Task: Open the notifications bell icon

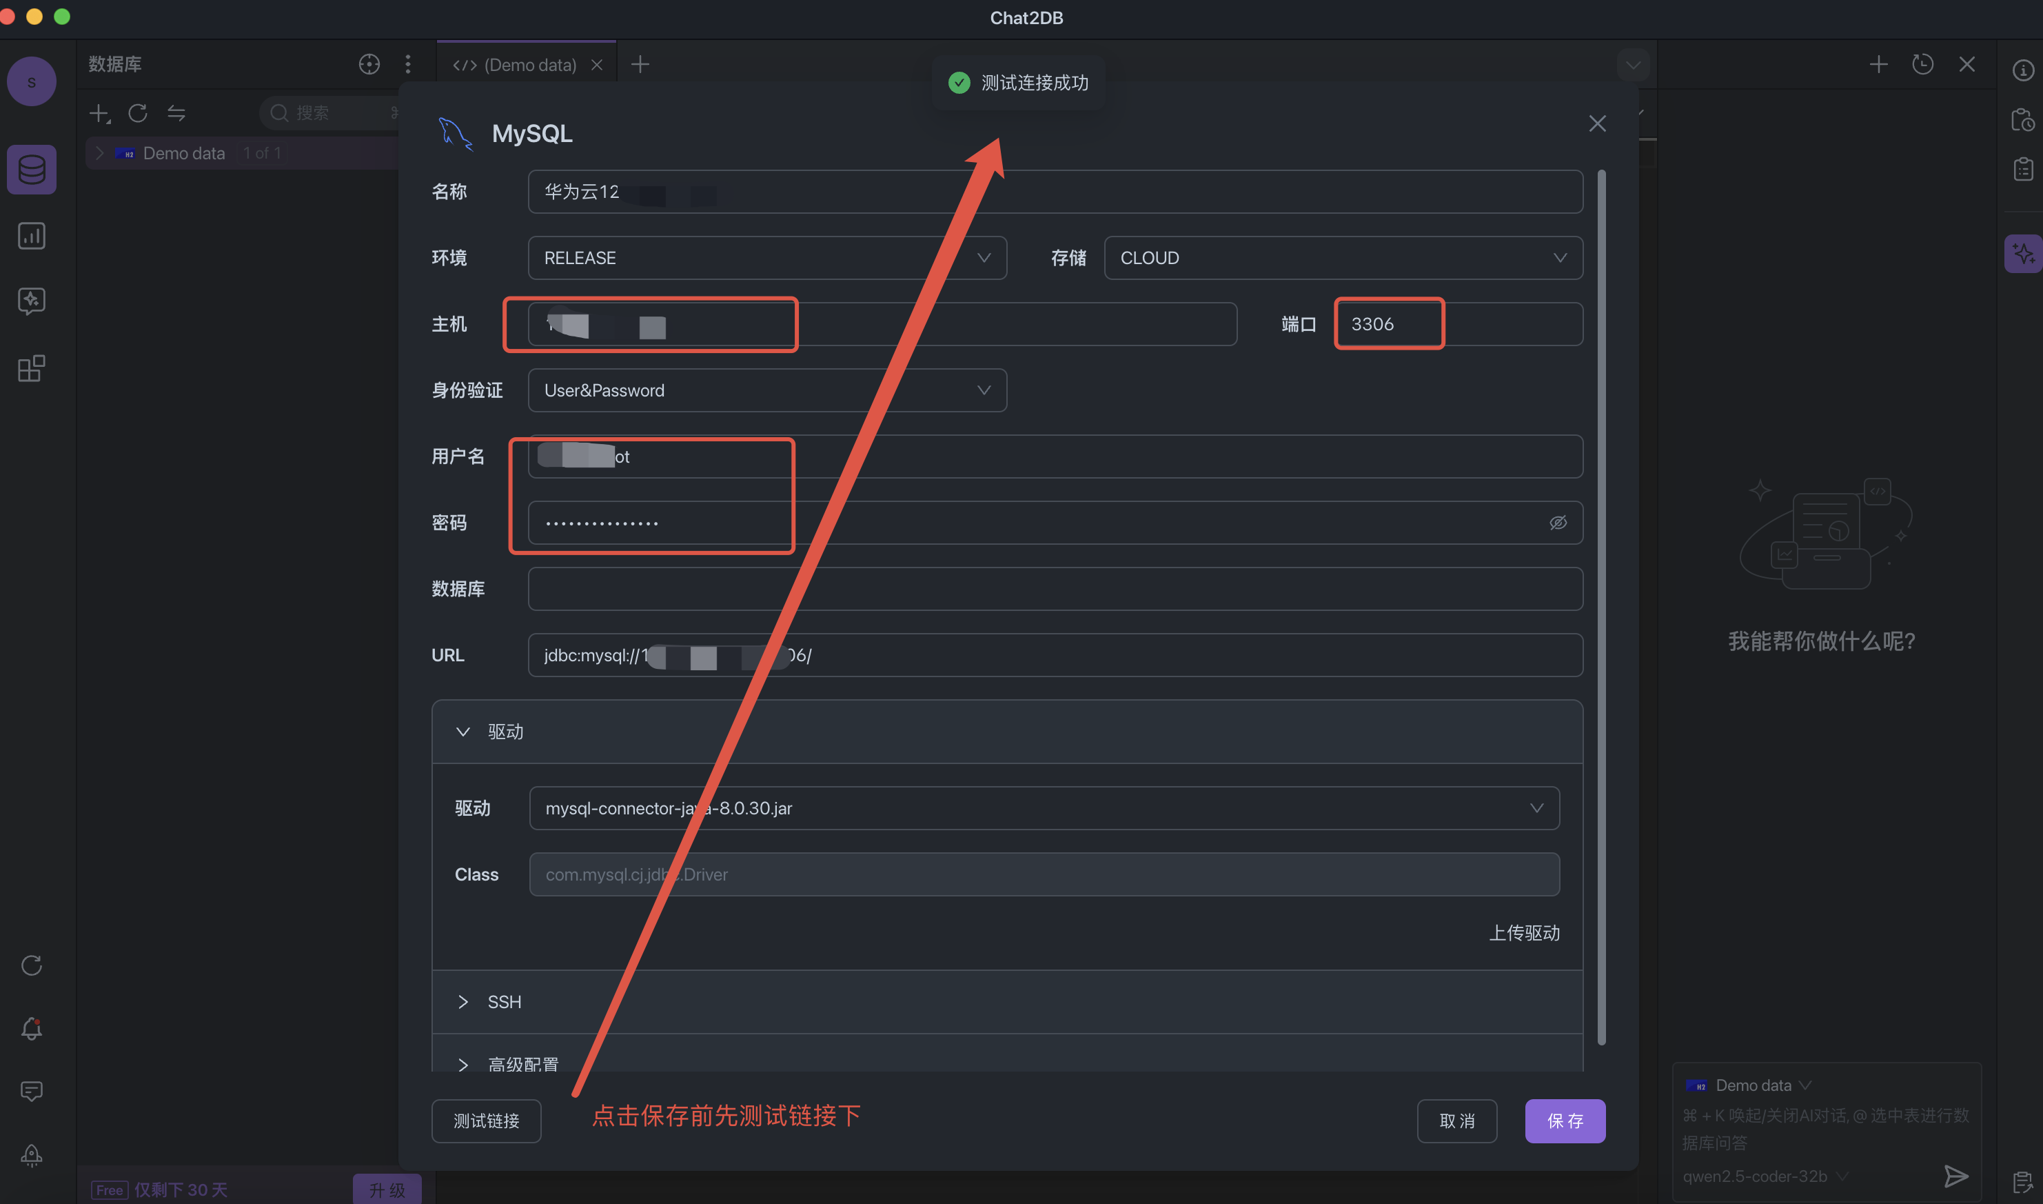Action: (32, 1029)
